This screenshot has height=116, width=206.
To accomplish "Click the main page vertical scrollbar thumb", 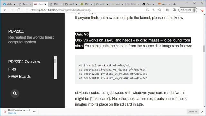I will [204, 49].
